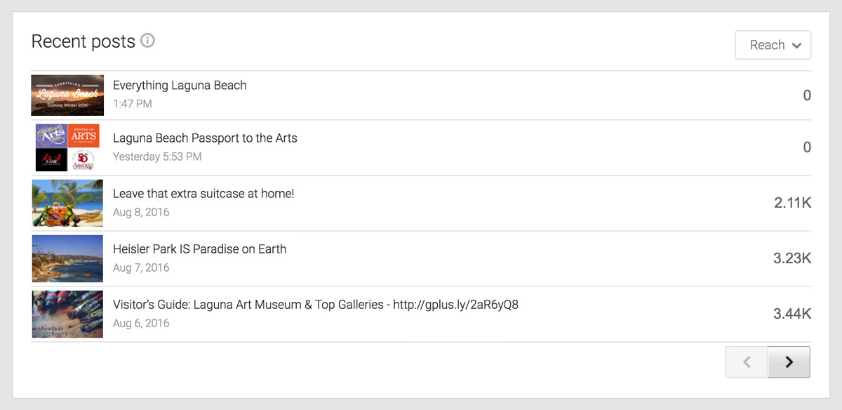Click the 2.11K reach value

(x=793, y=203)
